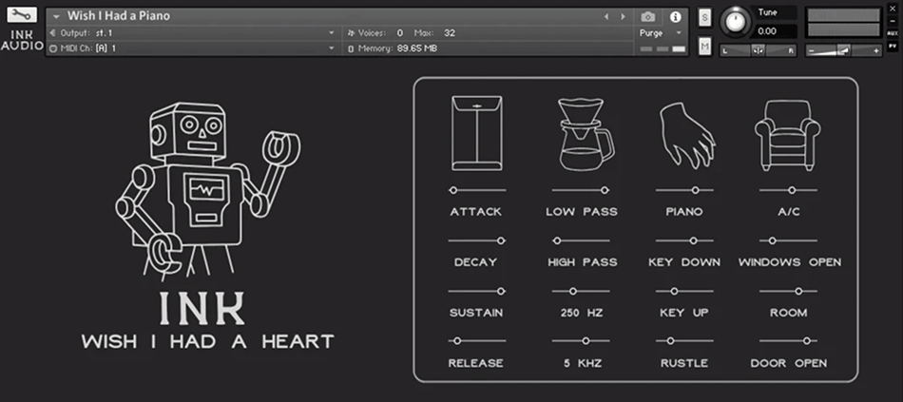The height and width of the screenshot is (402, 903).
Task: Click the A/C slider handle
Action: pos(792,190)
